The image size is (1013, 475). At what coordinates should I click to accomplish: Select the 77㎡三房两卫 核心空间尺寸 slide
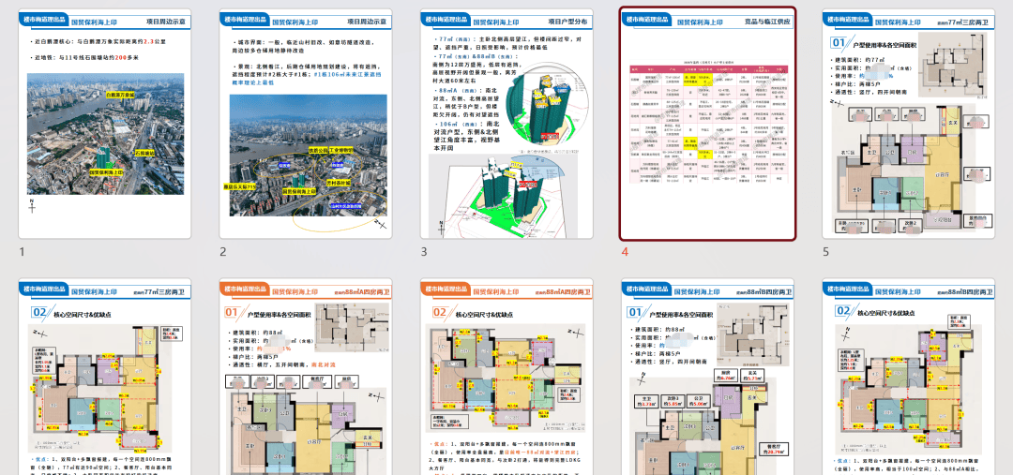[104, 377]
